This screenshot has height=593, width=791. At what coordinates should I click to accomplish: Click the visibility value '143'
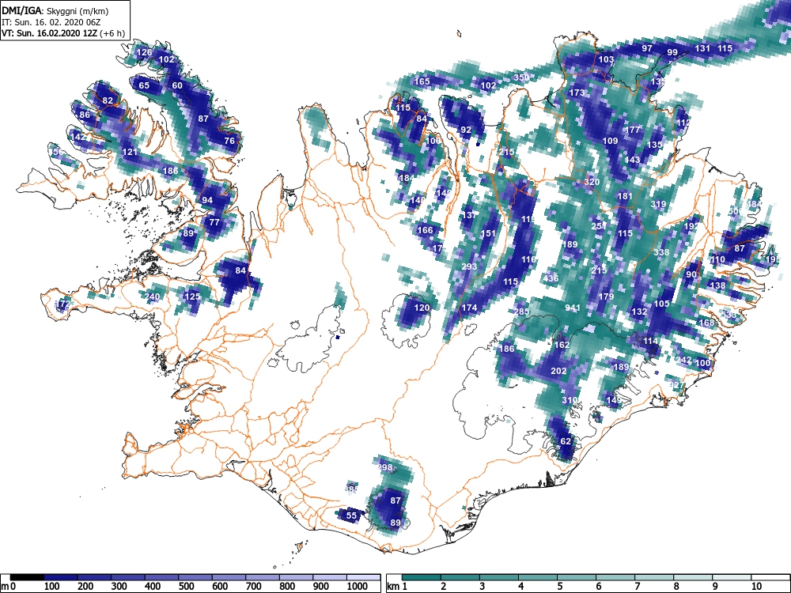point(632,160)
